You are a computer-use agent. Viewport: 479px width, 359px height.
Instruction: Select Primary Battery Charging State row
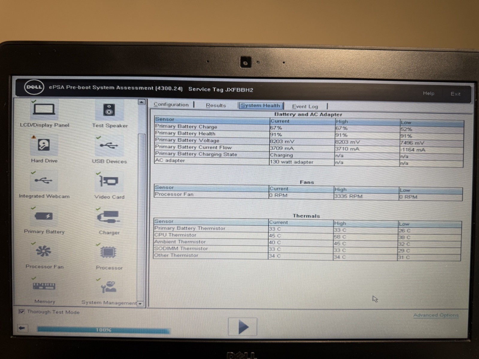(309, 155)
